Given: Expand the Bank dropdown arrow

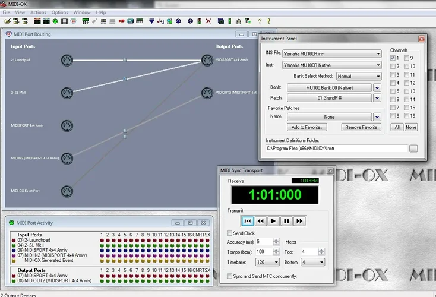Looking at the screenshot, I should [377, 87].
